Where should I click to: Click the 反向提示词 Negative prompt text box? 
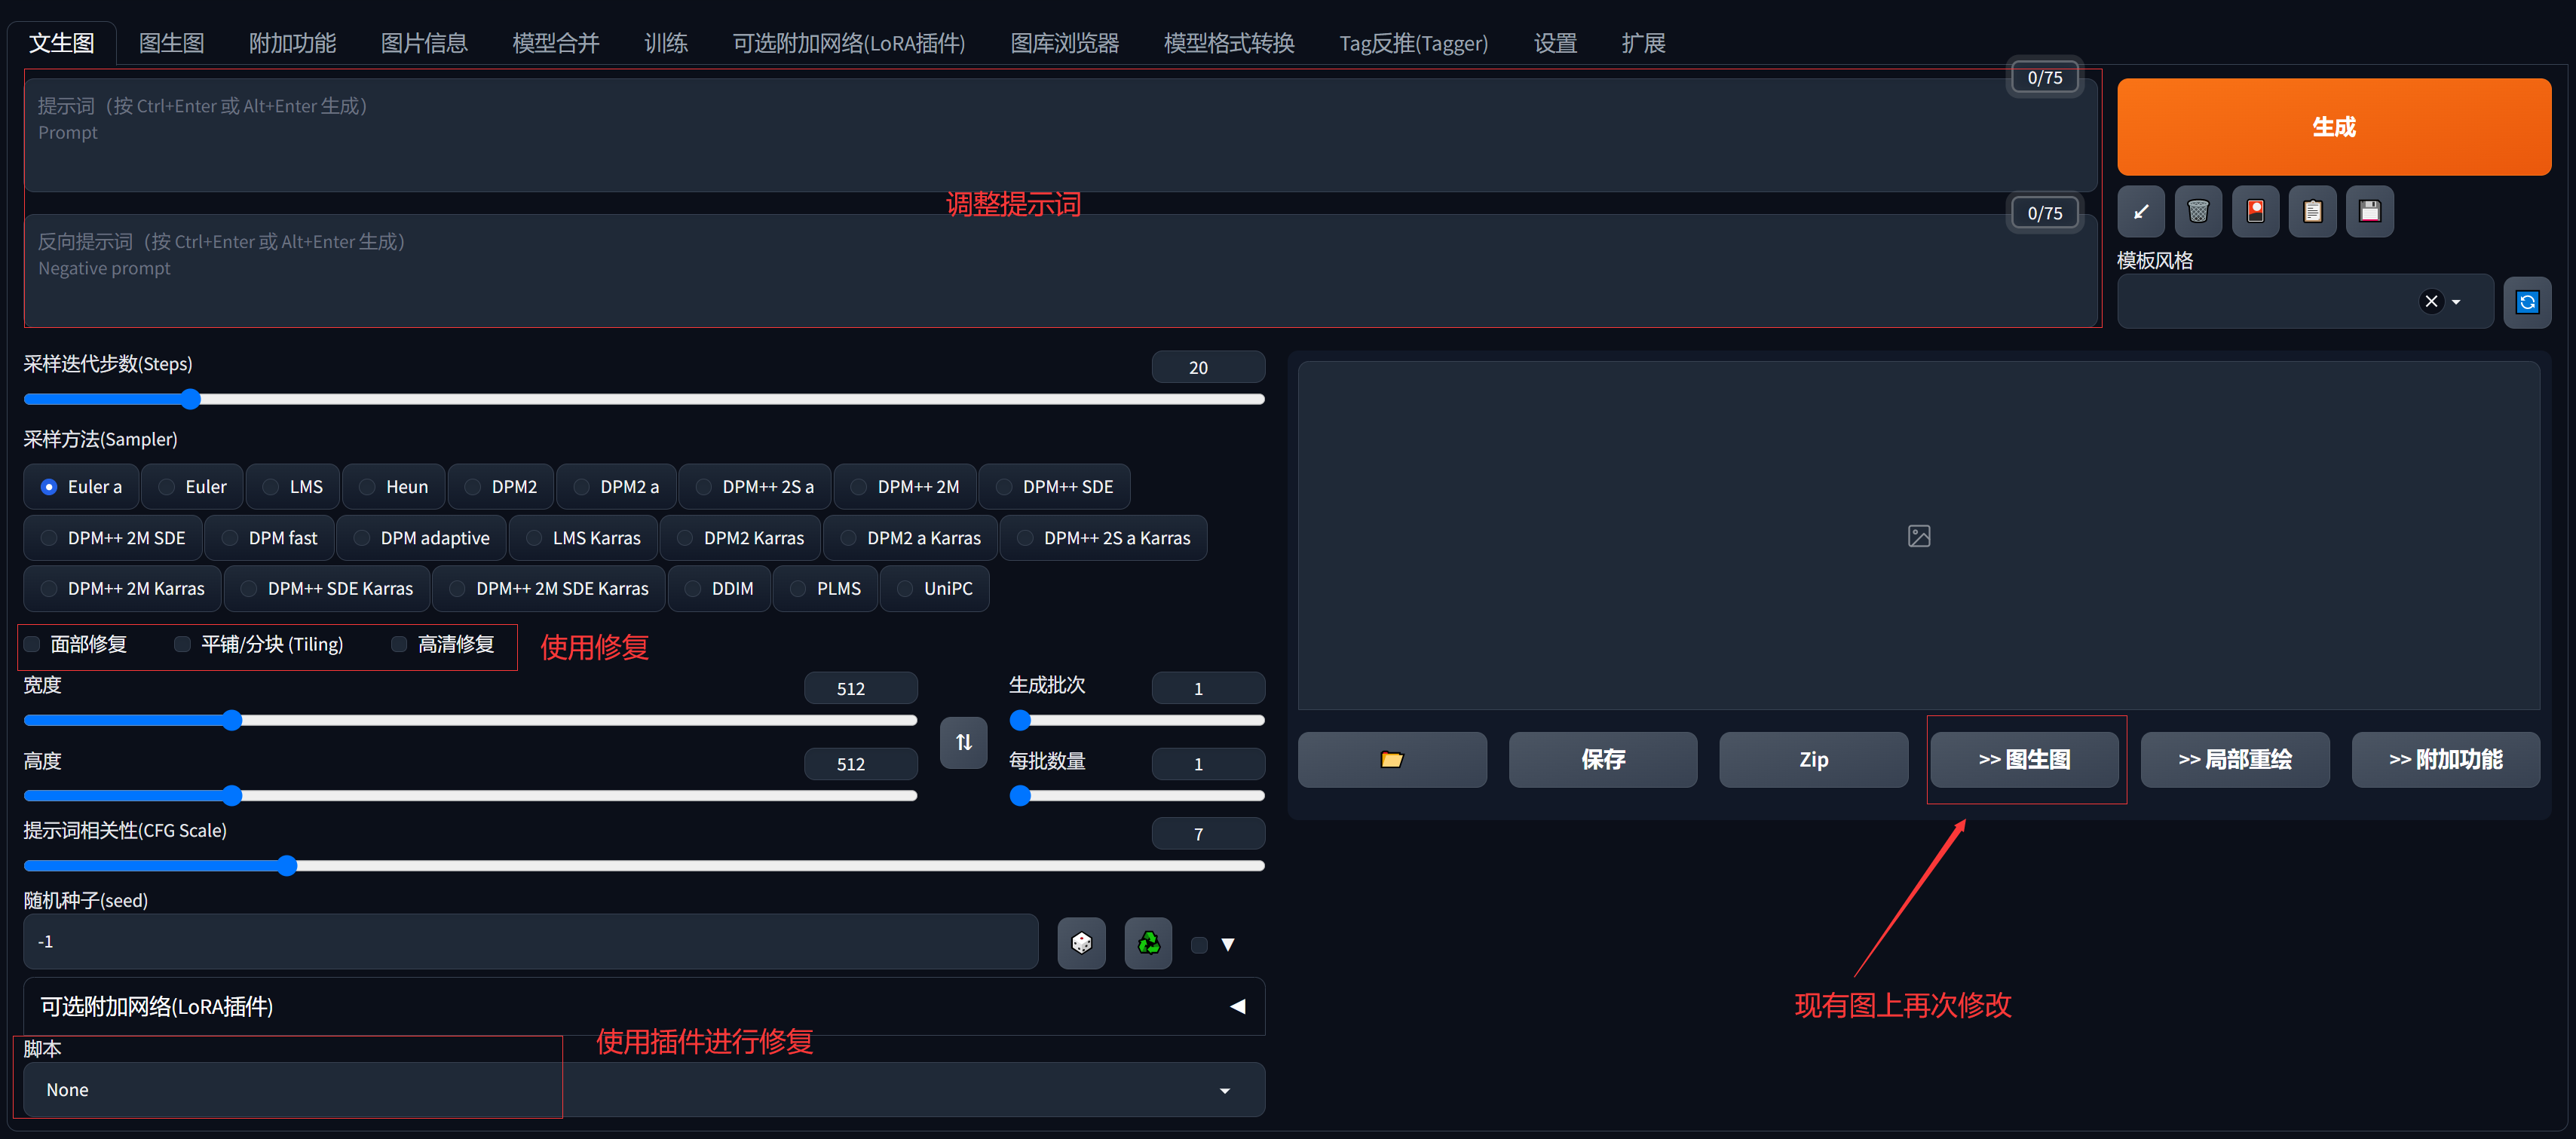click(1060, 270)
